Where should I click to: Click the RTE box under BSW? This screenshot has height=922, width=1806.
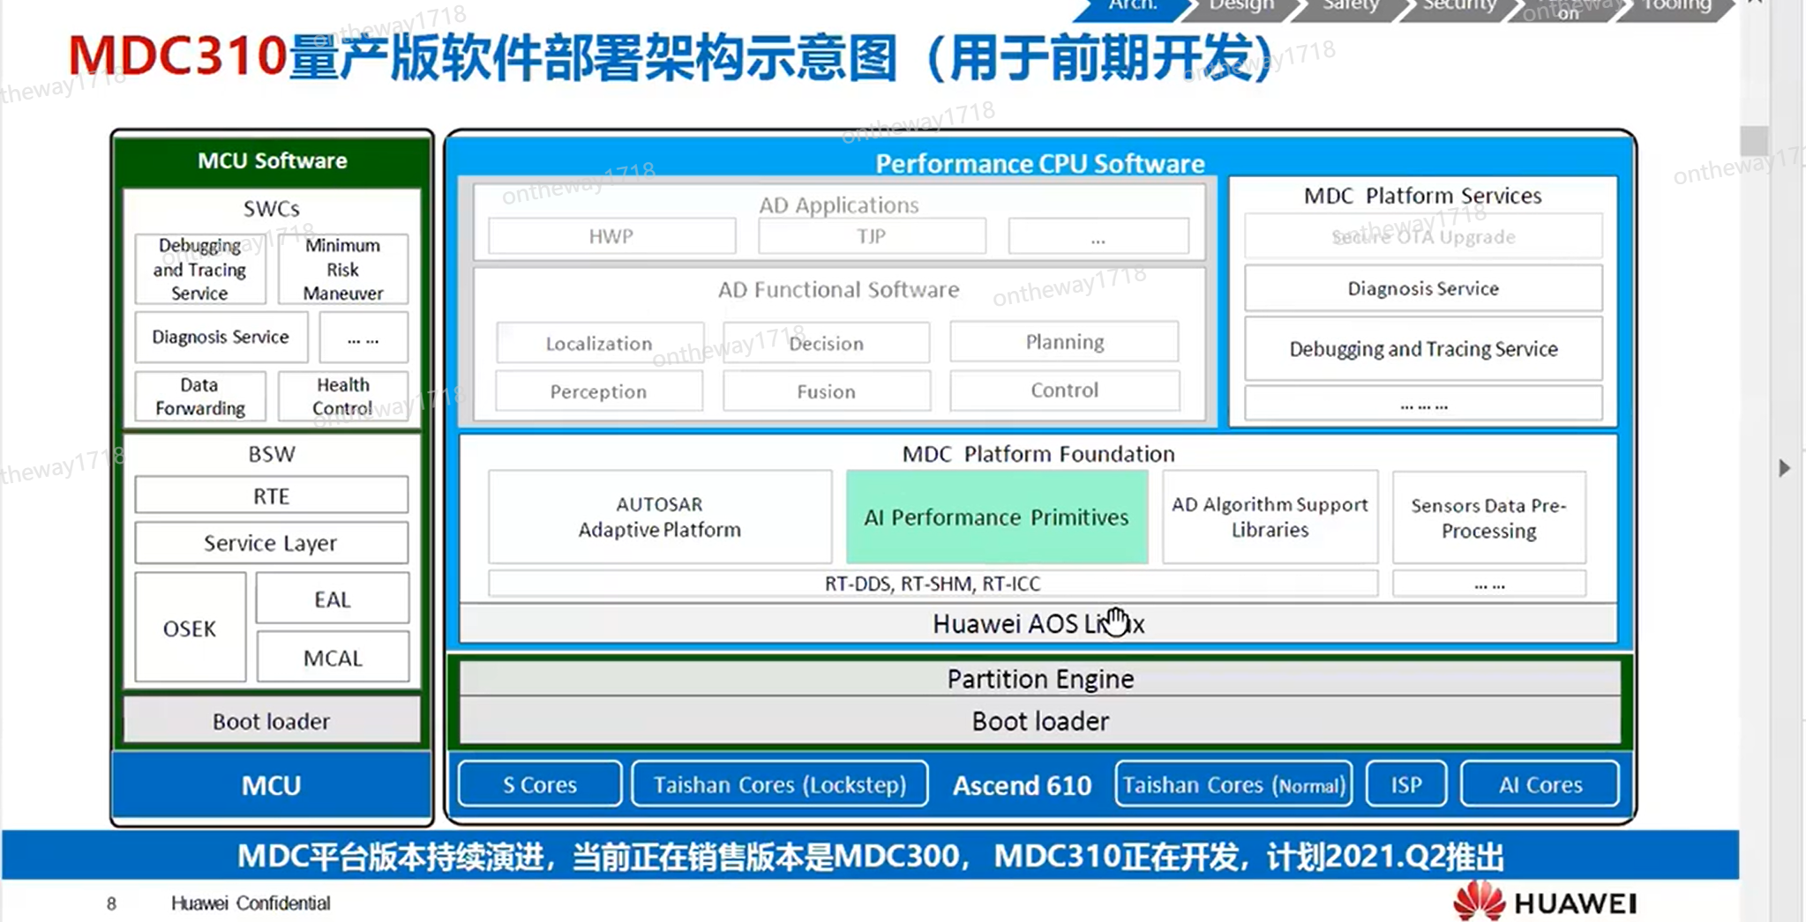click(x=272, y=495)
